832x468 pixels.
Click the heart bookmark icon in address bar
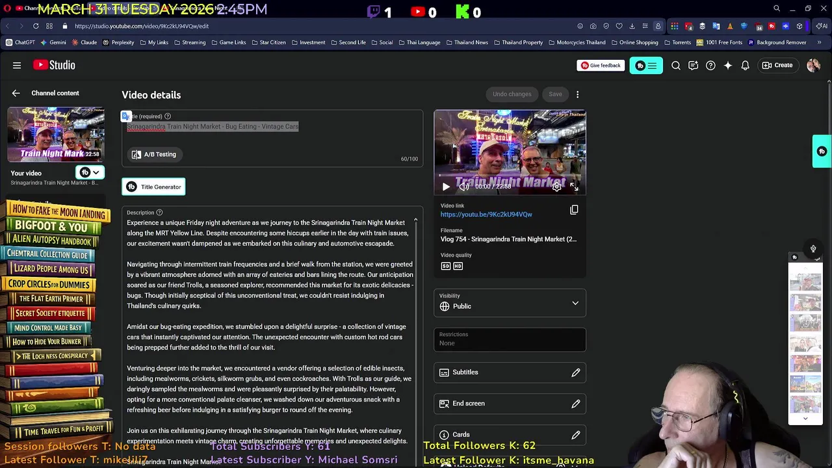tap(619, 26)
